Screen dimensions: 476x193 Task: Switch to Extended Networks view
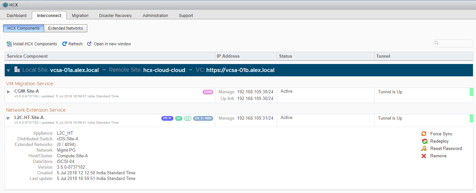(x=66, y=28)
